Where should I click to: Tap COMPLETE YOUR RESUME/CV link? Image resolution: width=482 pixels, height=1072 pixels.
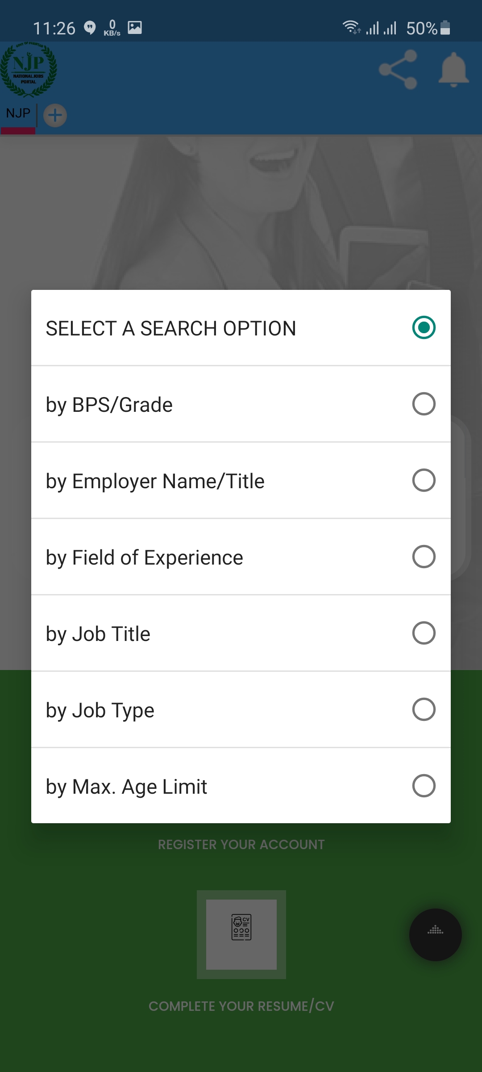pos(241,1006)
